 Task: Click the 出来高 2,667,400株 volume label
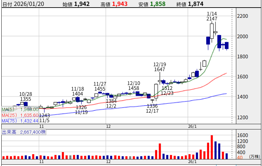point(24,132)
